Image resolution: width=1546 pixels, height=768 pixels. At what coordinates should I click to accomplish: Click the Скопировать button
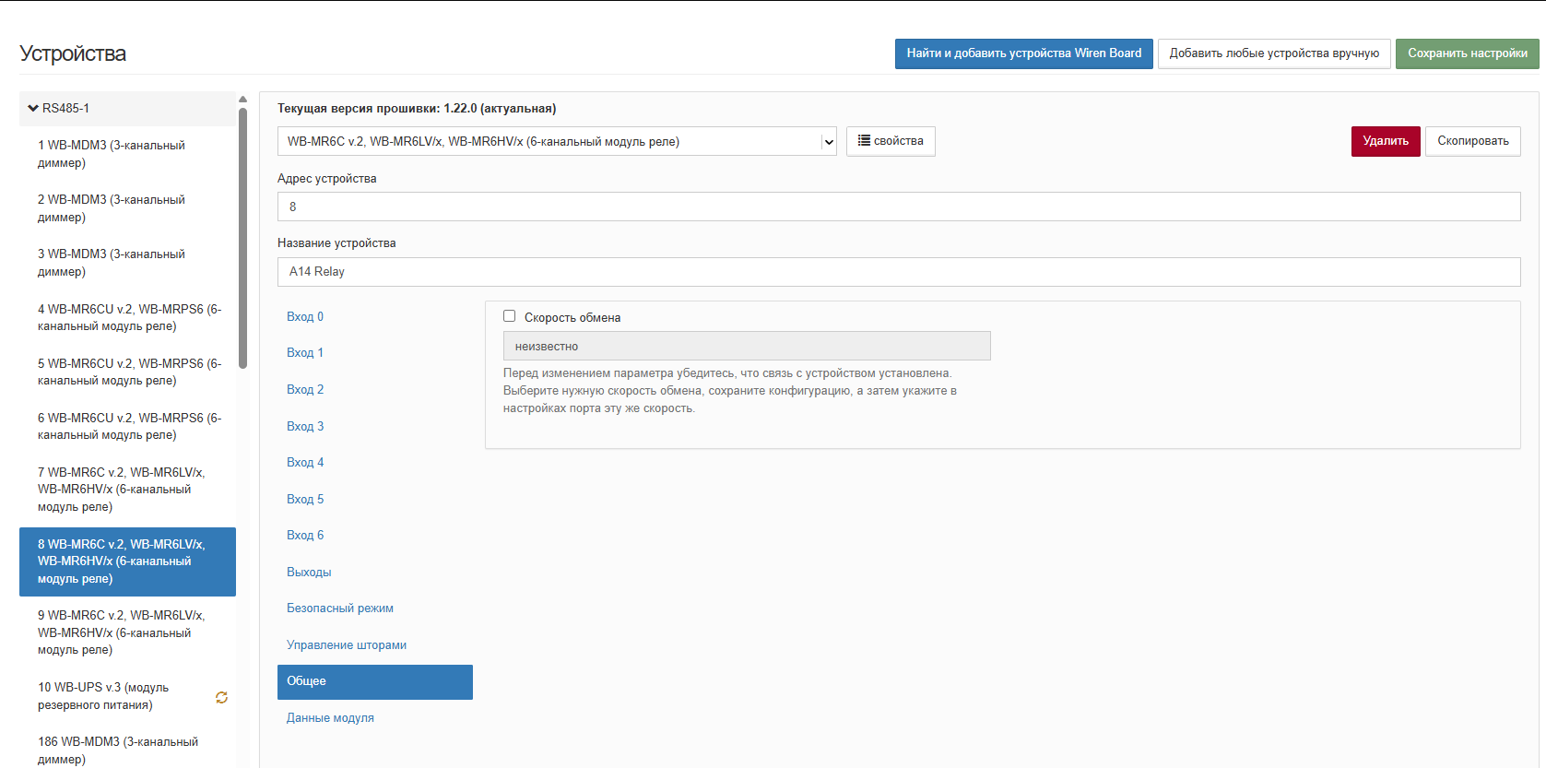pyautogui.click(x=1472, y=141)
